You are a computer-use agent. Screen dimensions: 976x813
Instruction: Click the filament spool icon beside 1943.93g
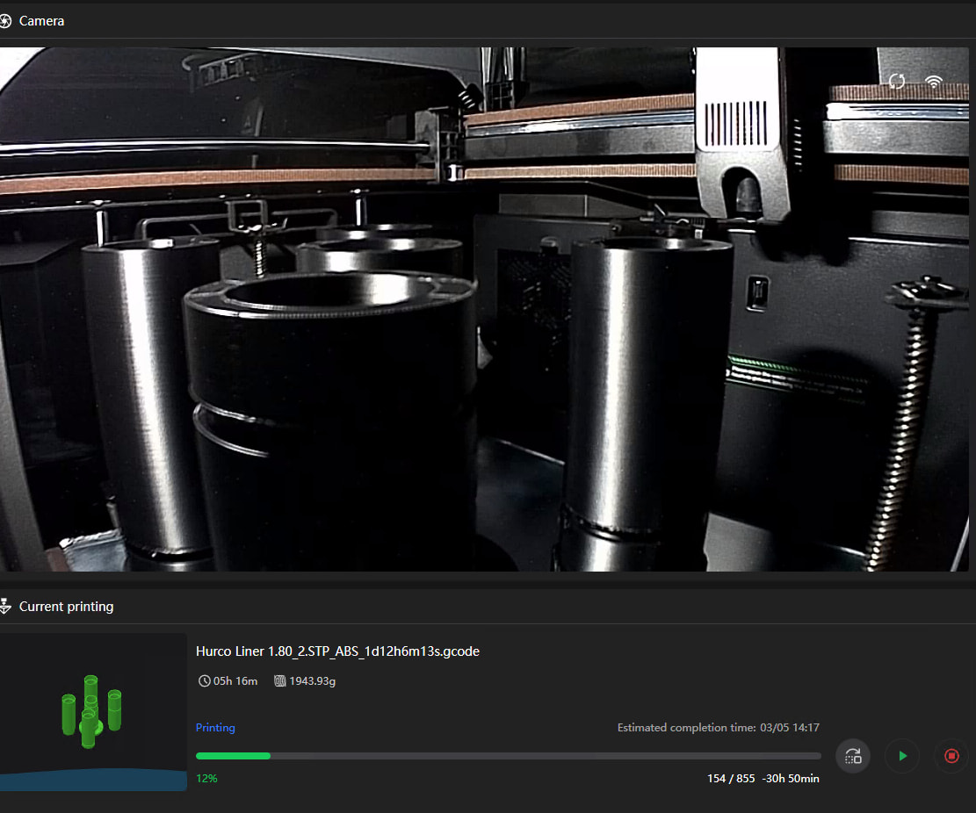pos(280,680)
